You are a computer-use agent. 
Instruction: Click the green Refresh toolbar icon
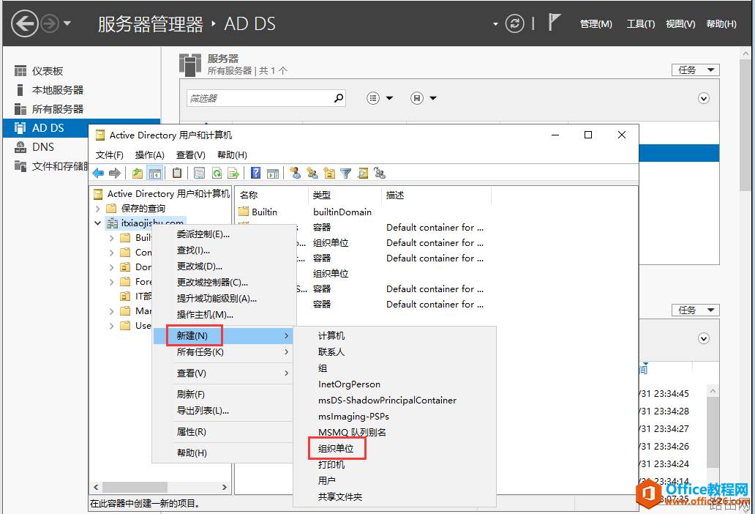tap(217, 173)
